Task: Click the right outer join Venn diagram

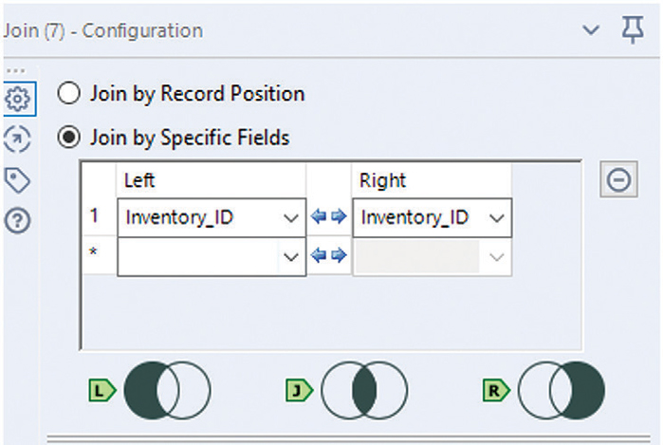Action: tap(562, 389)
